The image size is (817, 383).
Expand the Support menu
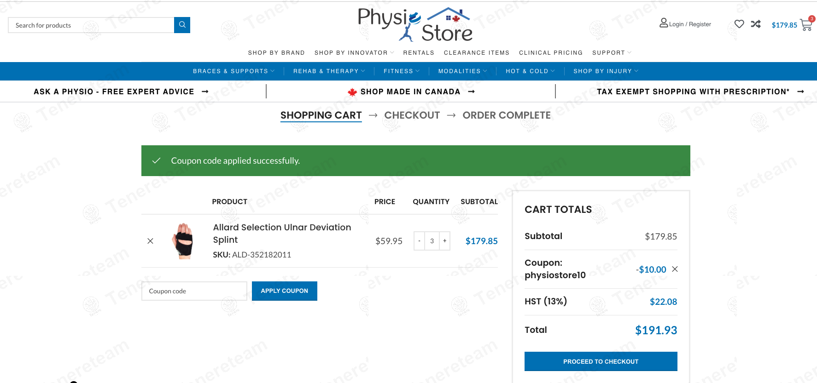[x=611, y=53]
